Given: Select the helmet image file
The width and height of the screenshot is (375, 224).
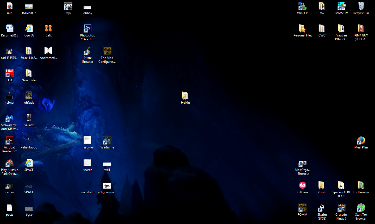Looking at the screenshot, I should pyautogui.click(x=10, y=96).
